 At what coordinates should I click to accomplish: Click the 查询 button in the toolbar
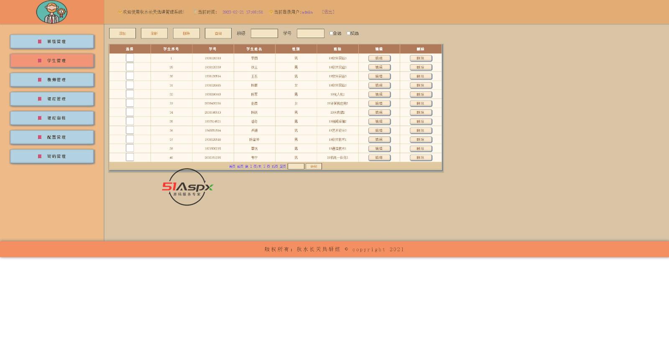218,33
